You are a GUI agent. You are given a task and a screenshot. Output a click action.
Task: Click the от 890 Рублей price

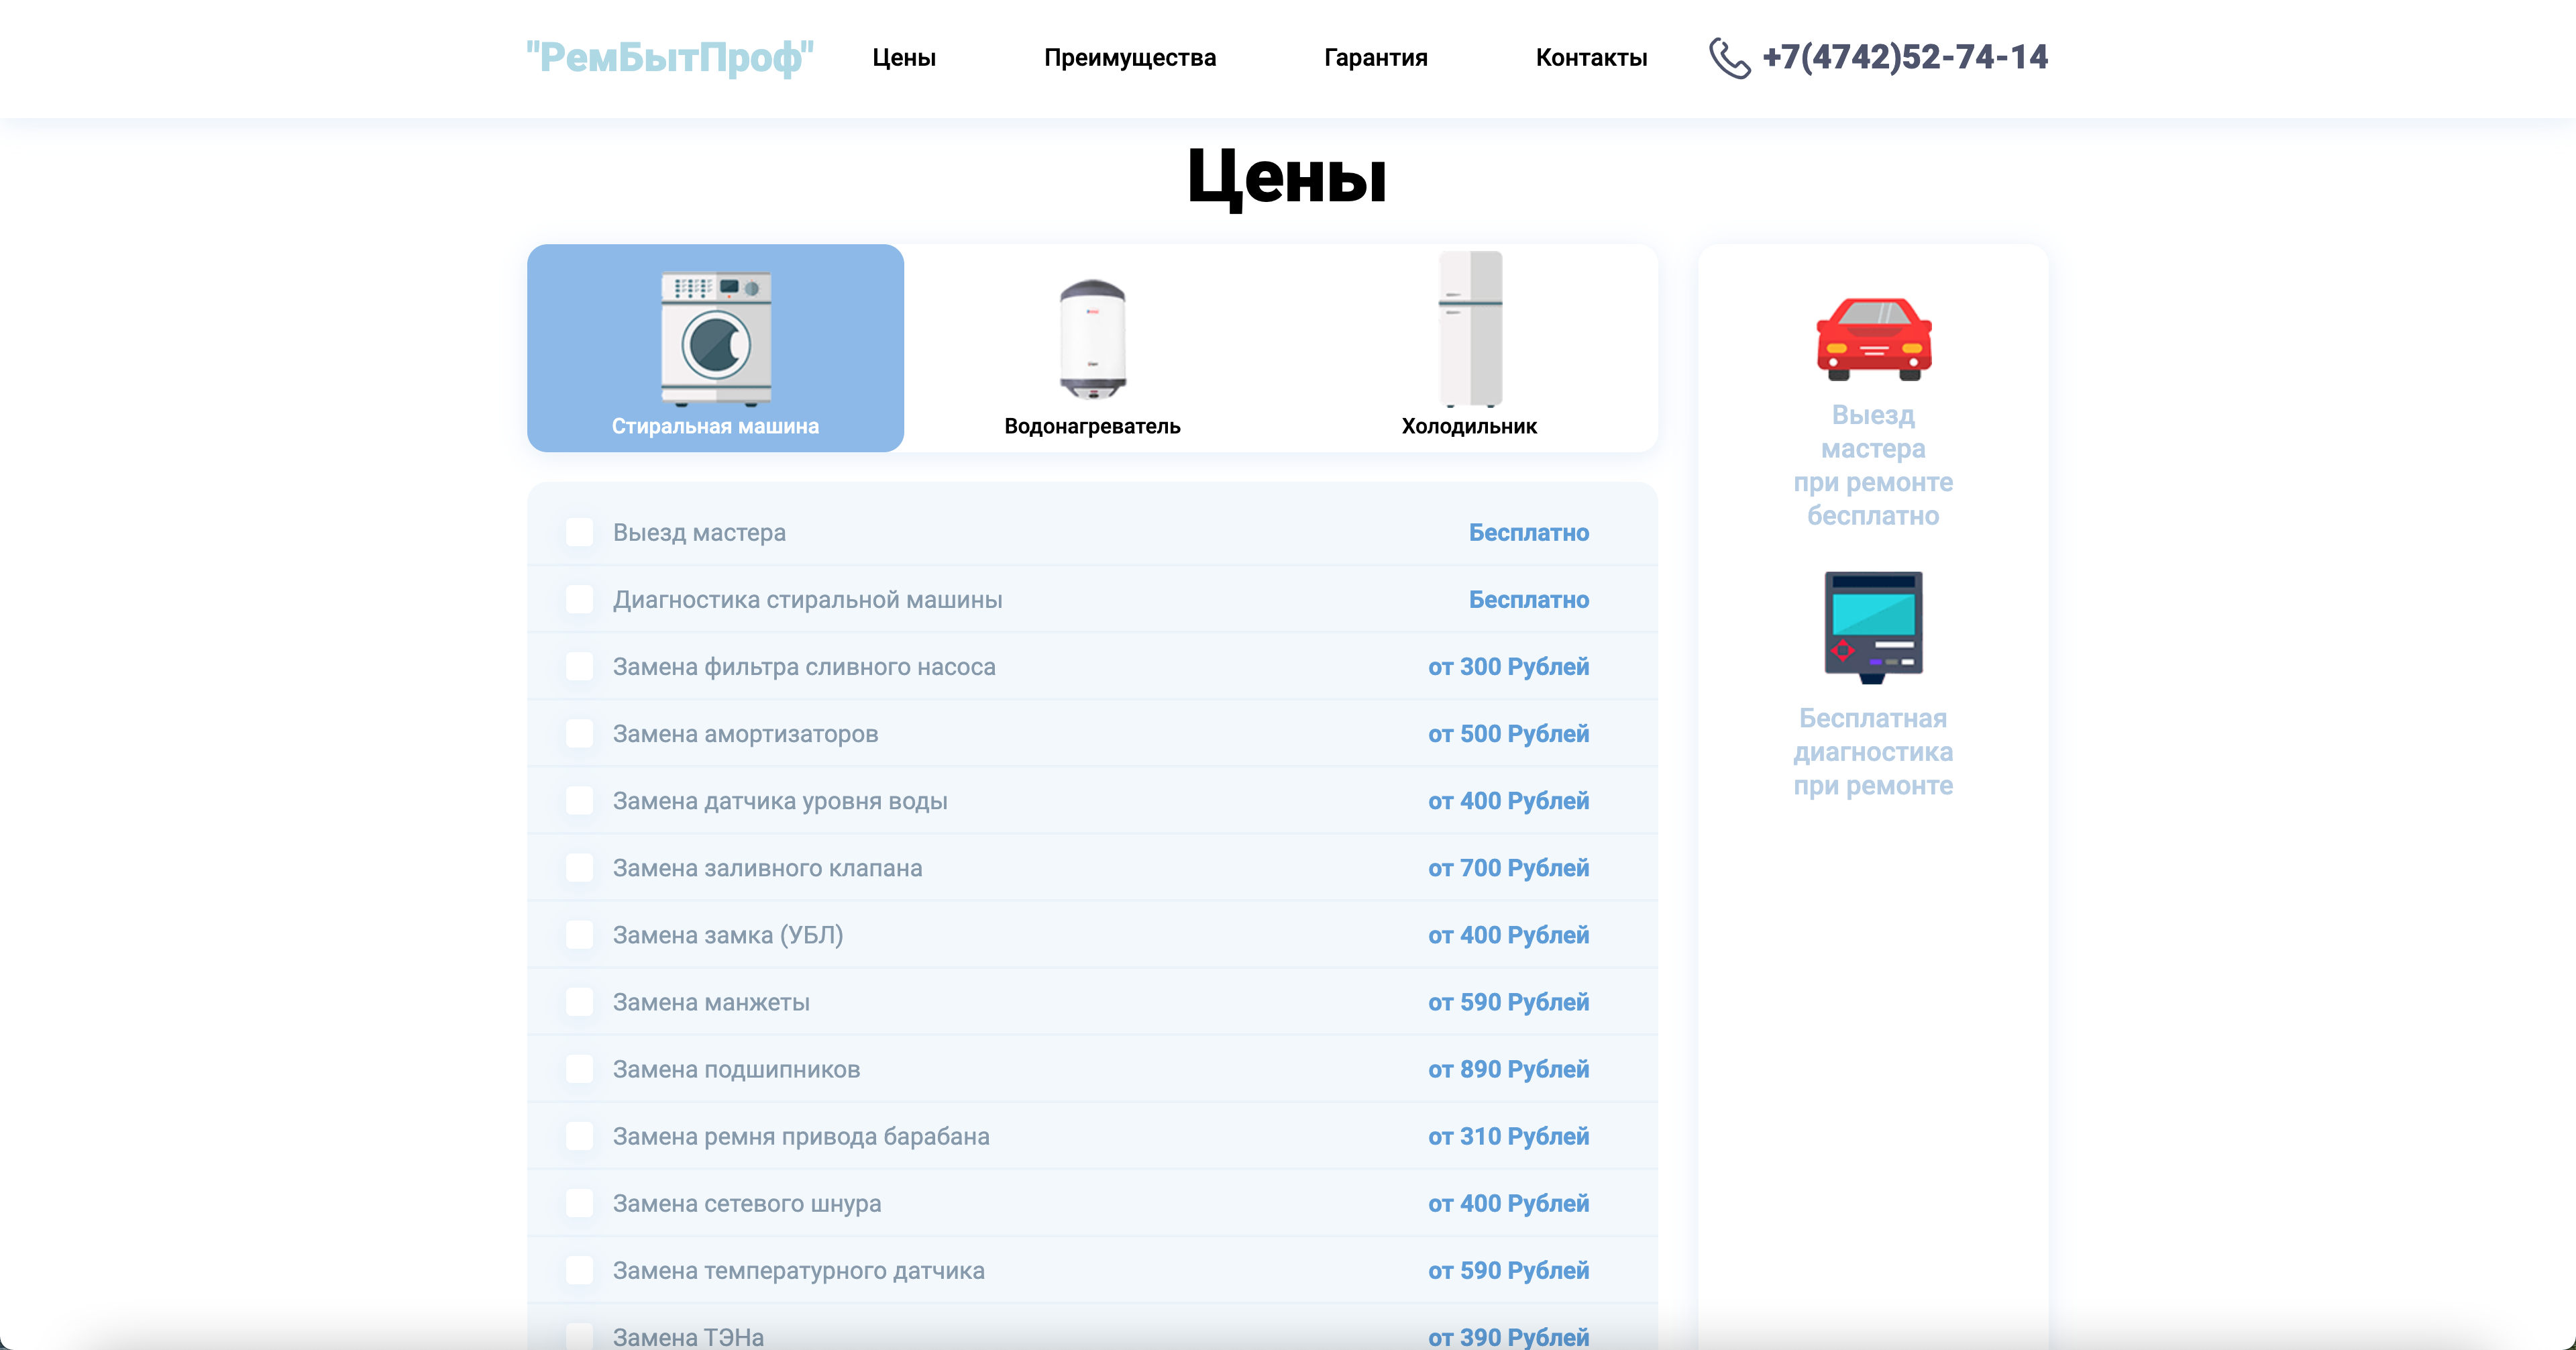tap(1508, 1069)
